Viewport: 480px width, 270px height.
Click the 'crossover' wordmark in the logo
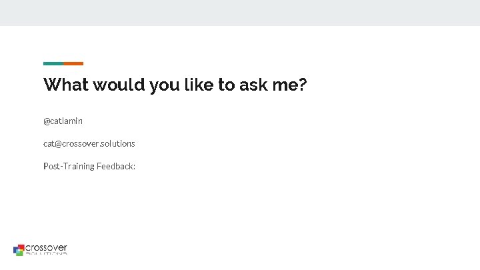coord(46,247)
